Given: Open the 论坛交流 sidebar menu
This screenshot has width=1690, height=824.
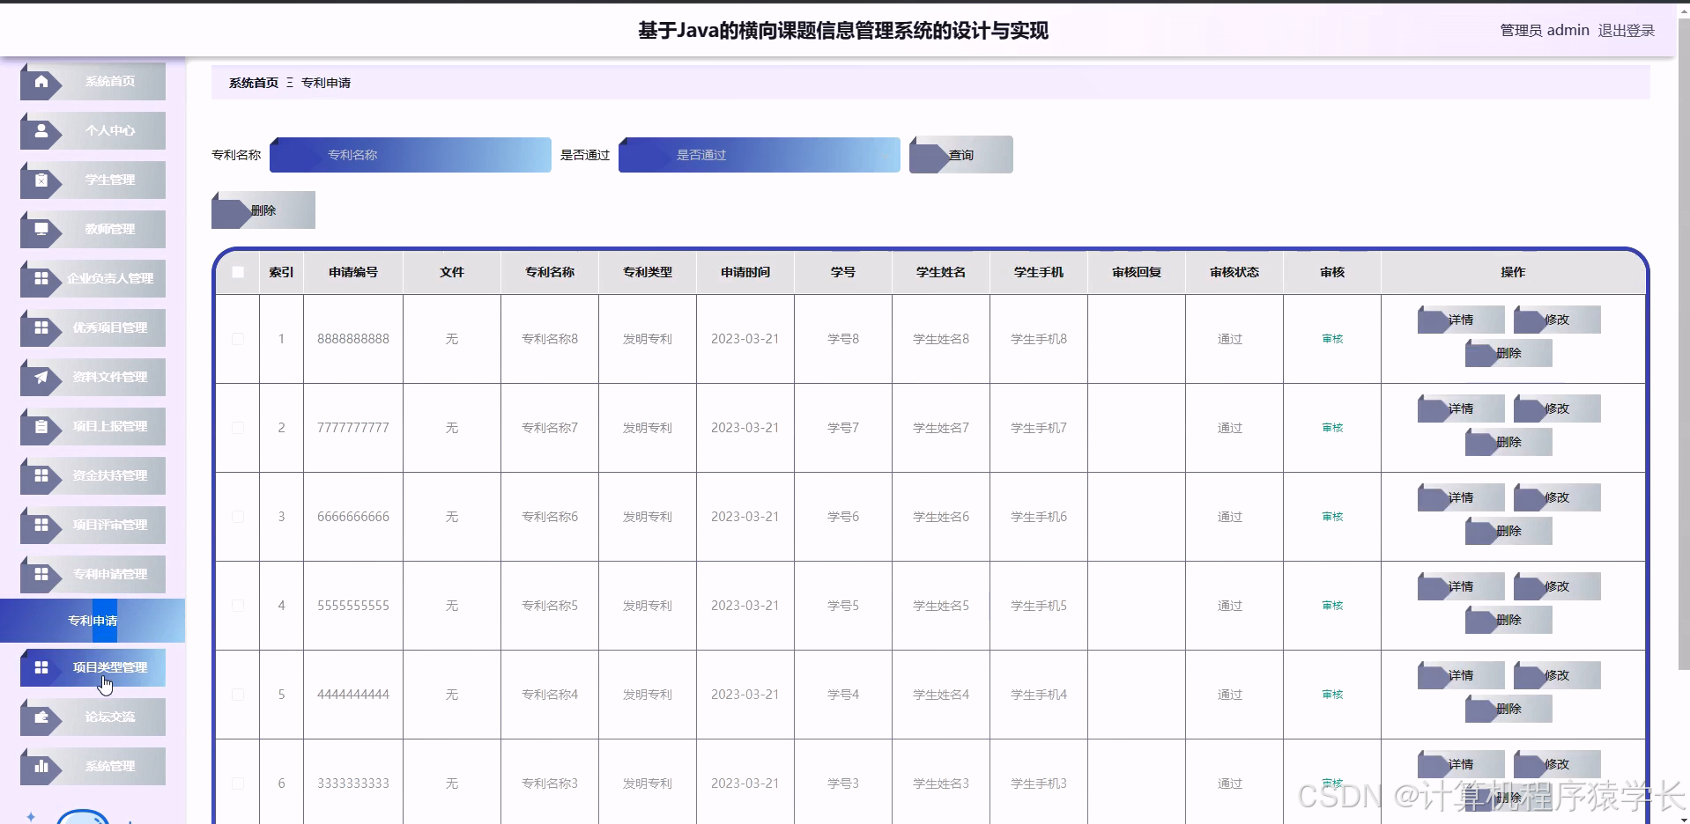Looking at the screenshot, I should [x=93, y=717].
